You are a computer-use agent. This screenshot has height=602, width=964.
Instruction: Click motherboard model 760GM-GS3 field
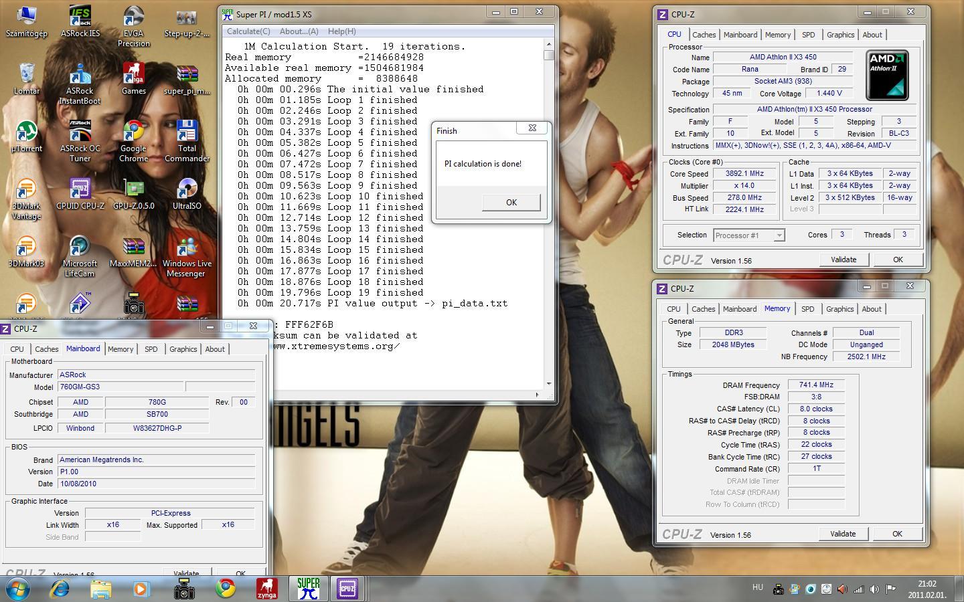coord(120,387)
